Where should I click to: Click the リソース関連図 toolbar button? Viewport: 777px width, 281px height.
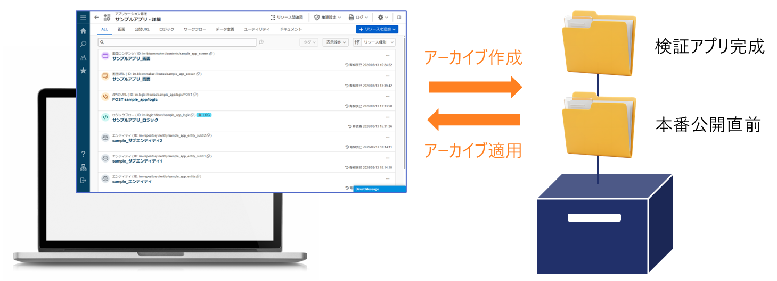(287, 18)
